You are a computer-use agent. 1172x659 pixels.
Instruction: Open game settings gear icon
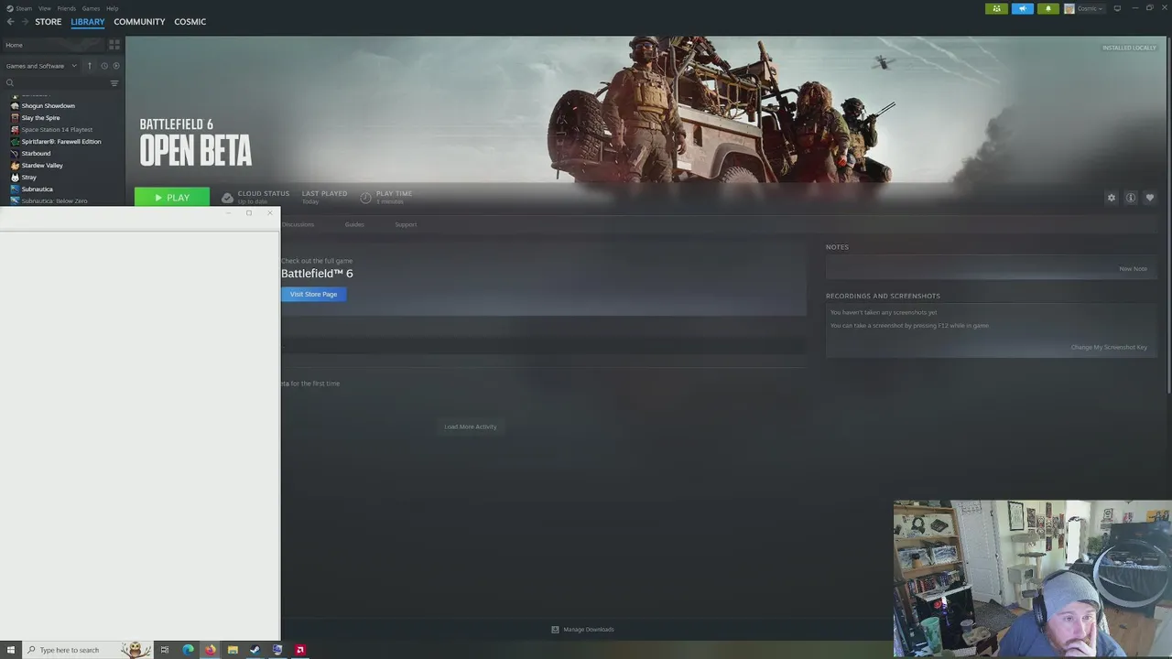1112,198
